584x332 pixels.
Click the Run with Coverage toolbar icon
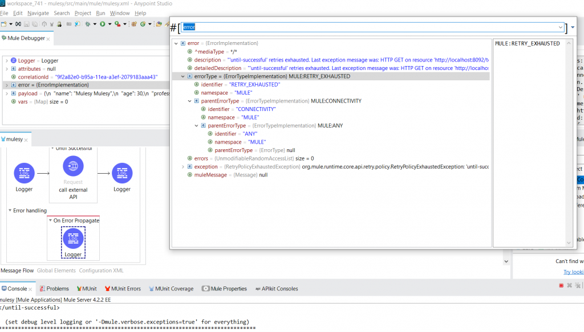tap(117, 24)
